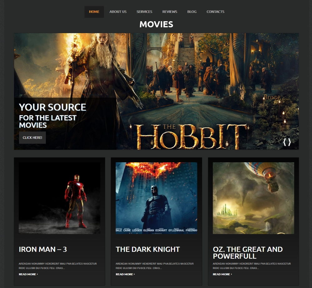Go to the About Us page
This screenshot has height=288, width=312.
pos(118,12)
